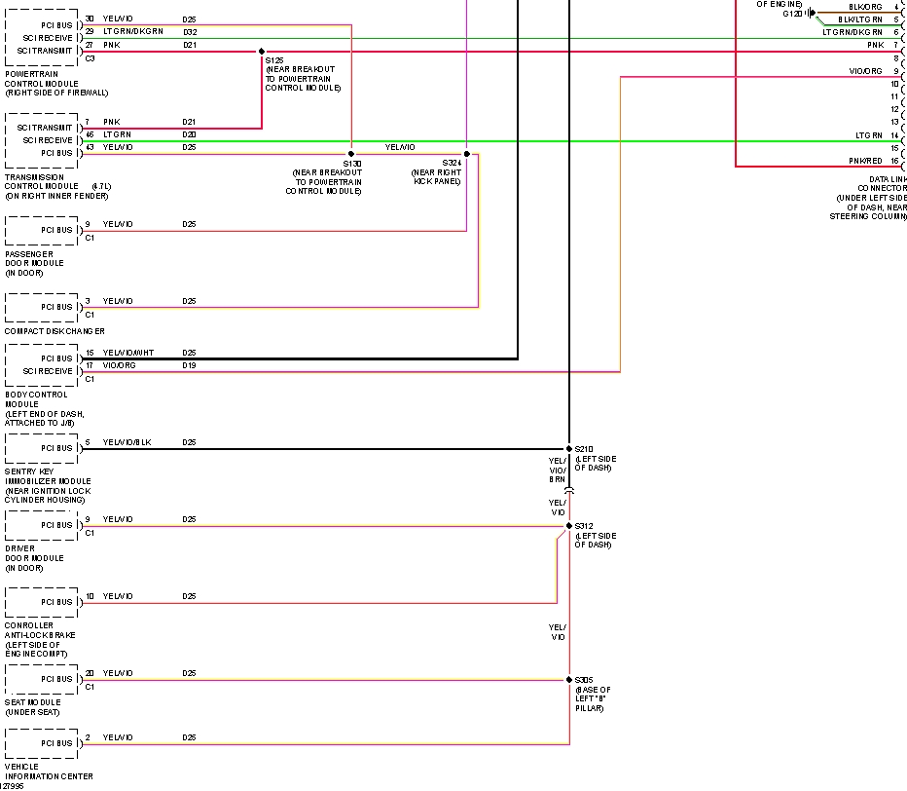Click PNK at Transmission module pin 7
Viewport: 907px width, 791px height.
click(x=112, y=122)
